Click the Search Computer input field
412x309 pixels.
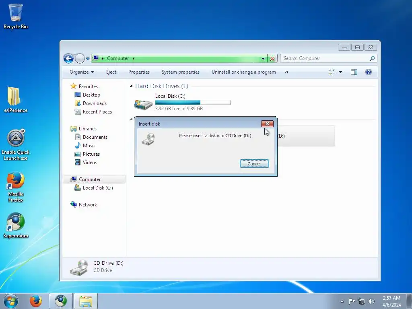pyautogui.click(x=325, y=58)
